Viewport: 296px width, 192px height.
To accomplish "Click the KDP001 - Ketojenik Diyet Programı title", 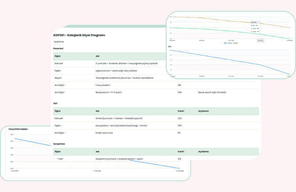I will click(x=79, y=35).
